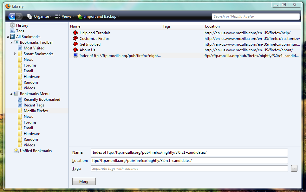Click the Tags field 'Separate tags with commas'
306x192 pixels.
(189, 169)
